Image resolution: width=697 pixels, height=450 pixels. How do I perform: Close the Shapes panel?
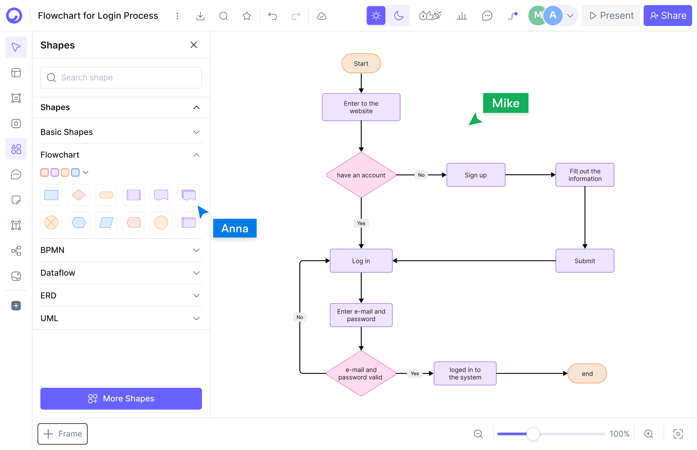coord(194,45)
